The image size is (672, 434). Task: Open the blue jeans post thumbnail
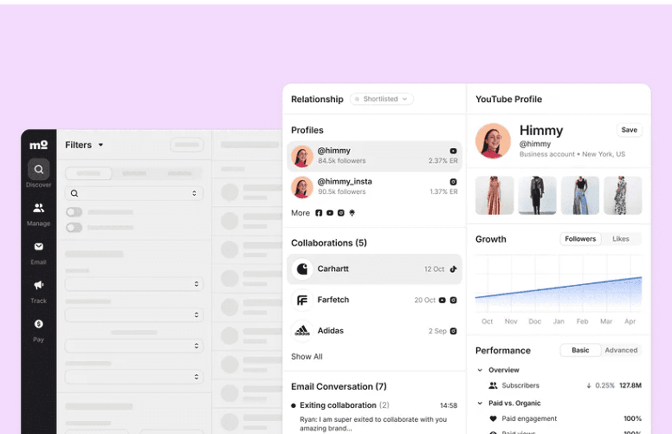click(x=580, y=195)
